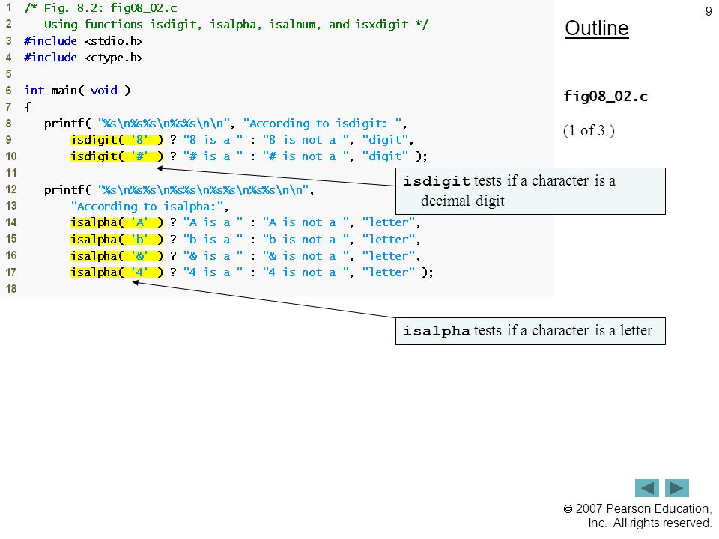Select the highlighted isdigit( '#' ) call
The height and width of the screenshot is (539, 719).
(x=117, y=156)
